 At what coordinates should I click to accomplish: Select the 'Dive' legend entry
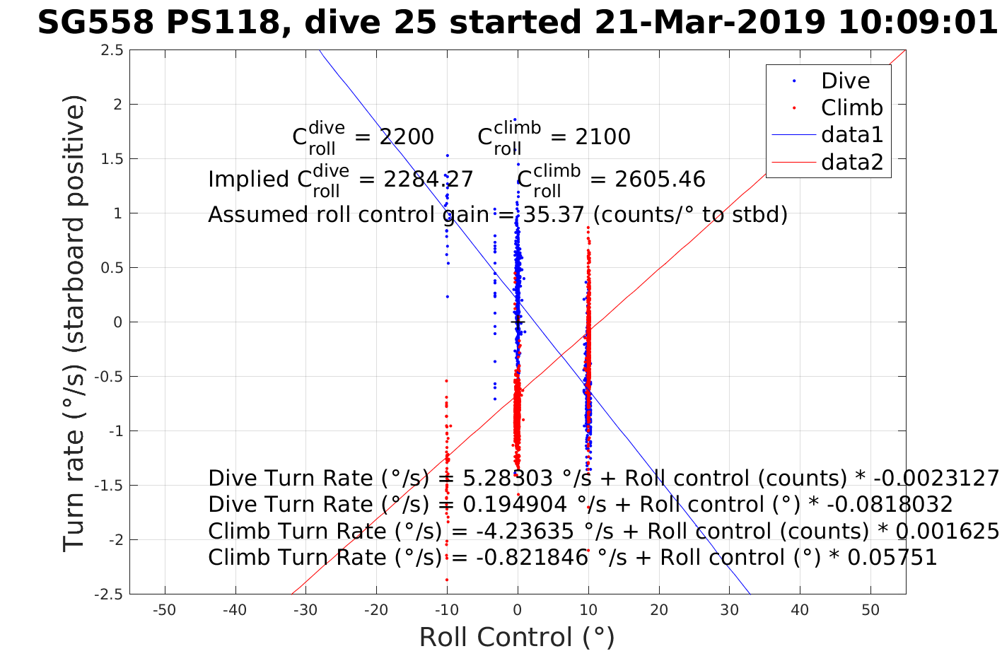tap(845, 81)
